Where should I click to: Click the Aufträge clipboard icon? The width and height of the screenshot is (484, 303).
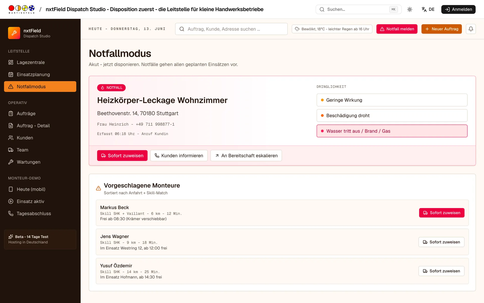point(11,114)
